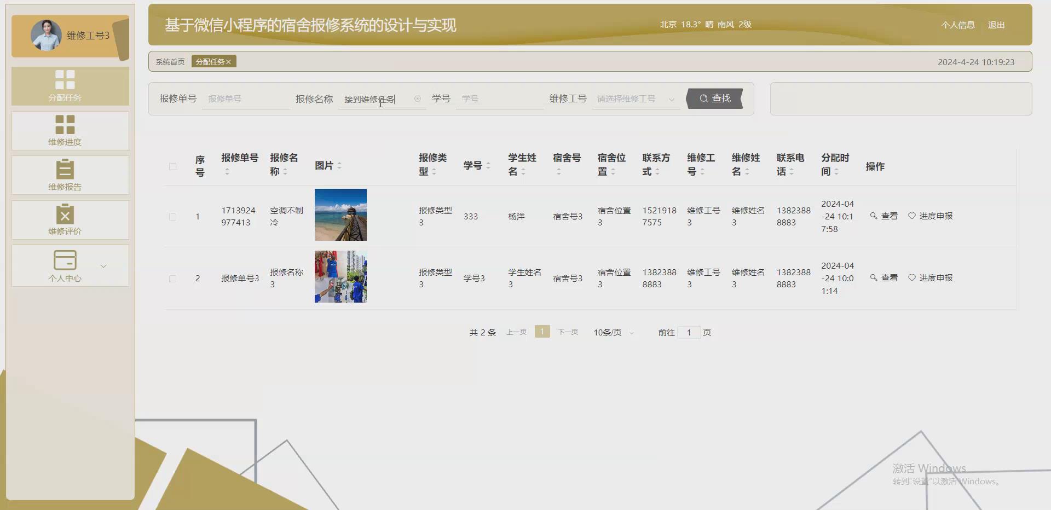Expand the 个人中心 chevron arrow

point(103,266)
